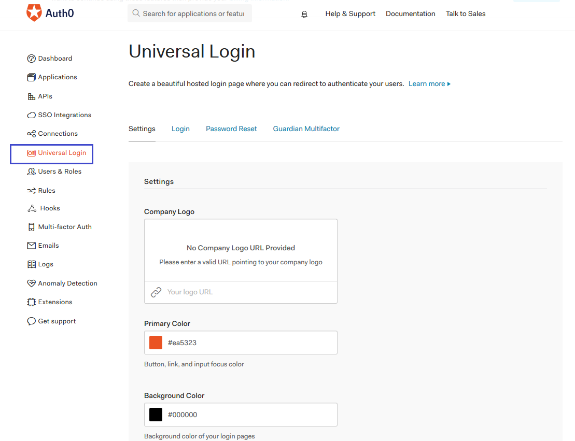The width and height of the screenshot is (575, 441).
Task: Select Universal Login sidebar item
Action: [52, 154]
